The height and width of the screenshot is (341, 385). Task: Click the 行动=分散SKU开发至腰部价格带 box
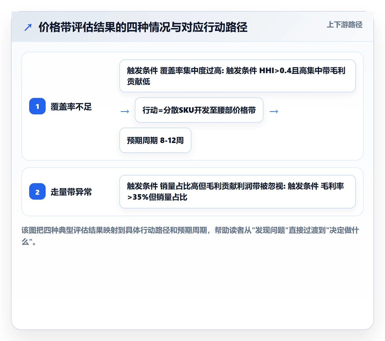click(199, 110)
